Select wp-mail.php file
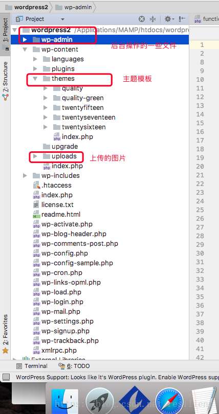Screen dimensions: 219x414 point(56,312)
